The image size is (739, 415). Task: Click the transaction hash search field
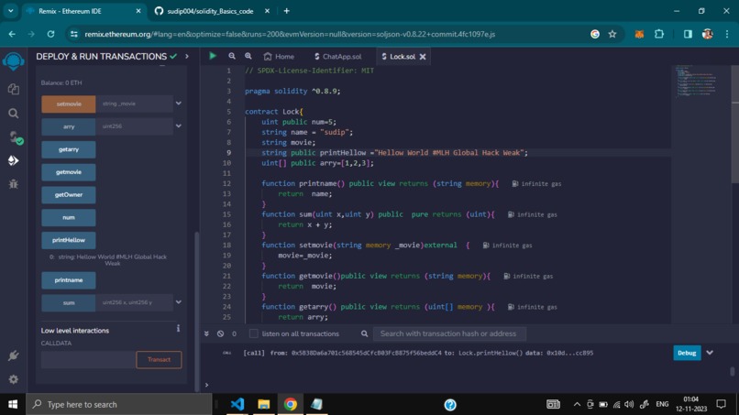449,333
